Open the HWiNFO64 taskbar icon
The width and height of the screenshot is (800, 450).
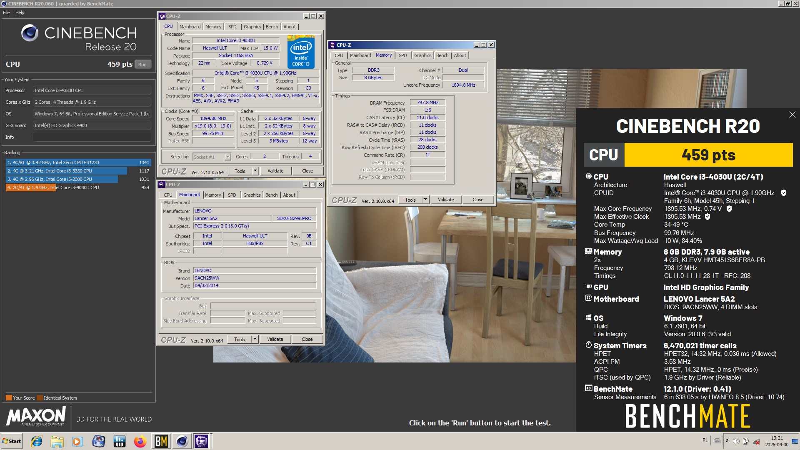(x=99, y=441)
